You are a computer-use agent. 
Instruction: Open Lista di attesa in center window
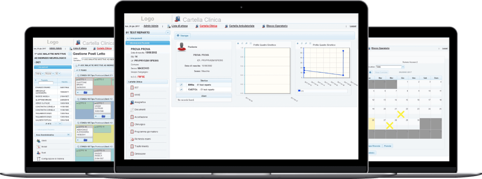click(x=180, y=26)
